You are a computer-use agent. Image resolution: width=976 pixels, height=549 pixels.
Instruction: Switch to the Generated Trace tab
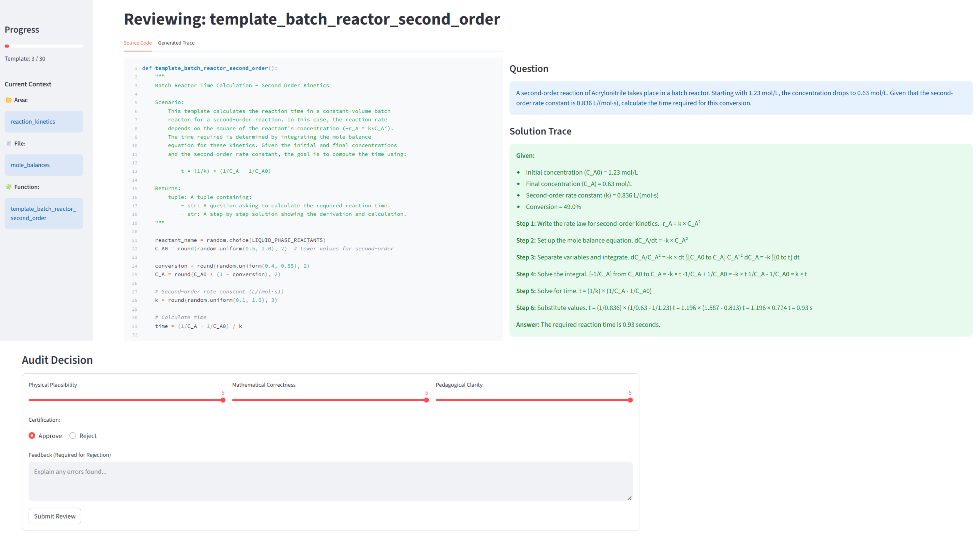pyautogui.click(x=176, y=43)
